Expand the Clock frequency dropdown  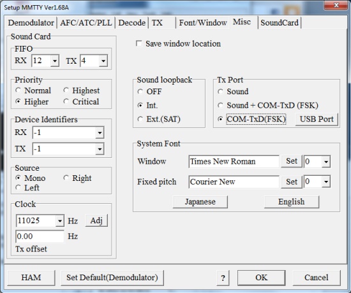click(60, 221)
